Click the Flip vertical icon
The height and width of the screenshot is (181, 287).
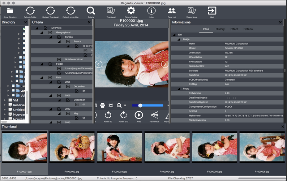154,115
